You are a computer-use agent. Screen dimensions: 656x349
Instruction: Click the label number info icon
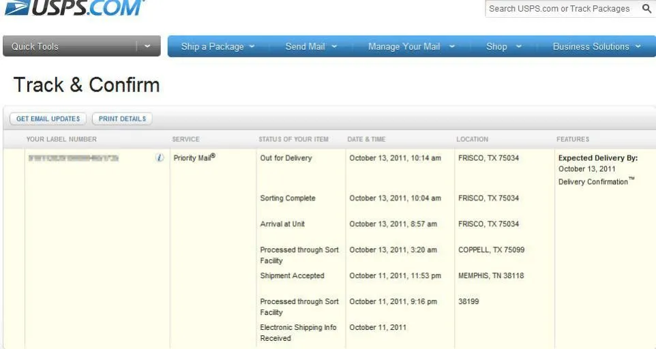160,157
